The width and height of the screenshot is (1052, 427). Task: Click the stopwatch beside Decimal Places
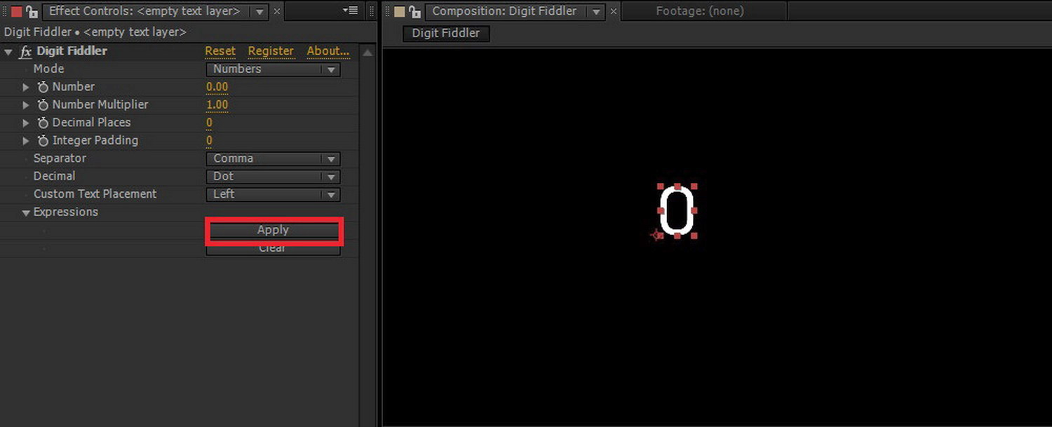(x=42, y=122)
